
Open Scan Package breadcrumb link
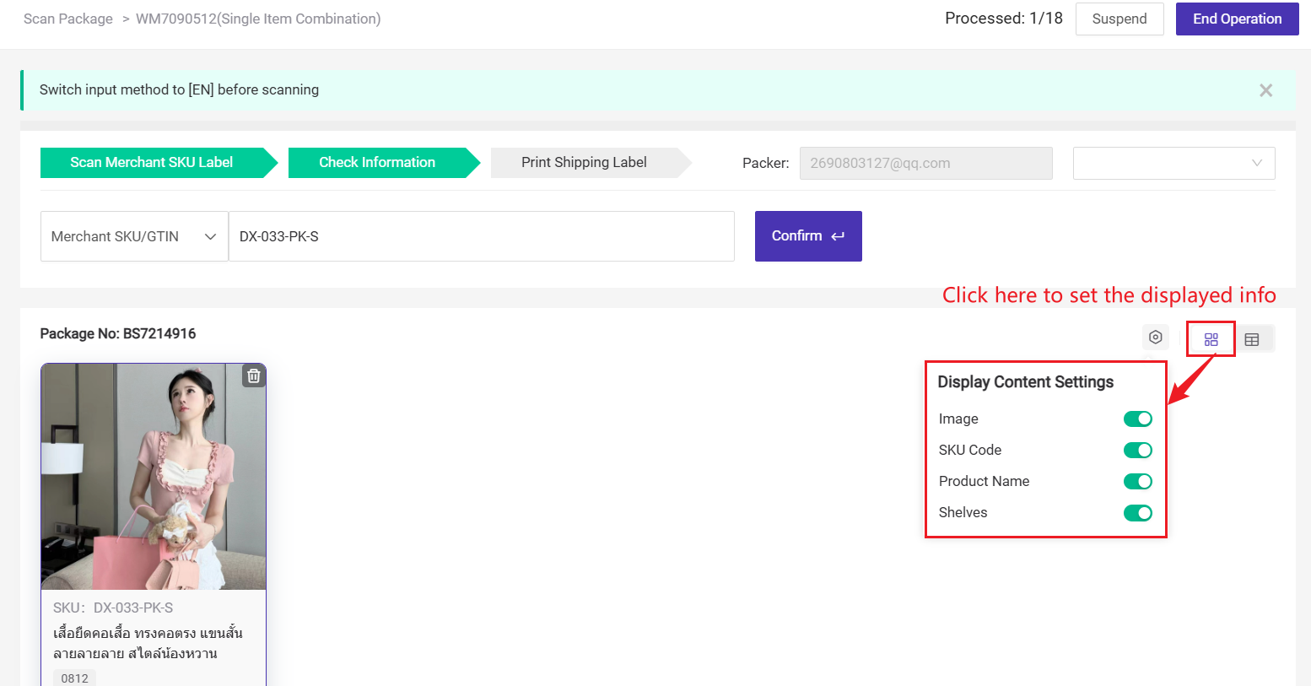coord(68,19)
